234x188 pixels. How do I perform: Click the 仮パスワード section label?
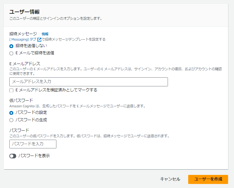21,100
